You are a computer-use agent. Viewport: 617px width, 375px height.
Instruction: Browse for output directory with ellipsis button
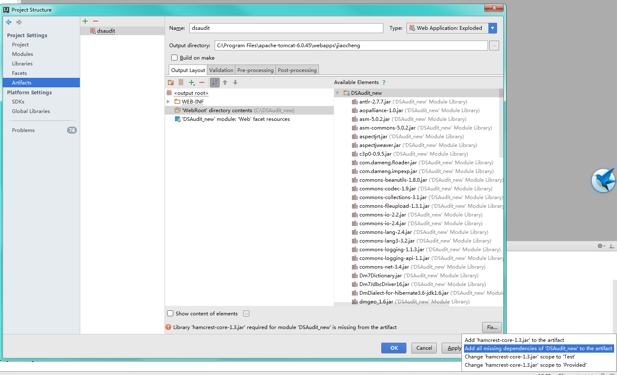[494, 46]
